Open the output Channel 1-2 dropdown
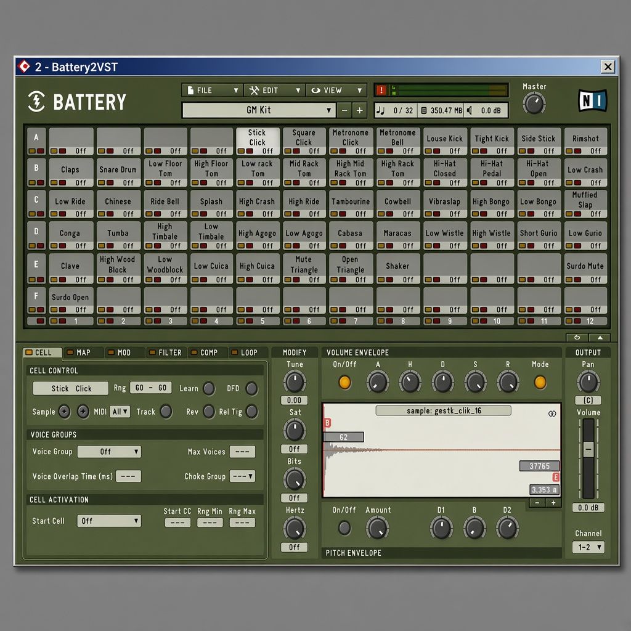The width and height of the screenshot is (631, 631). 588,547
